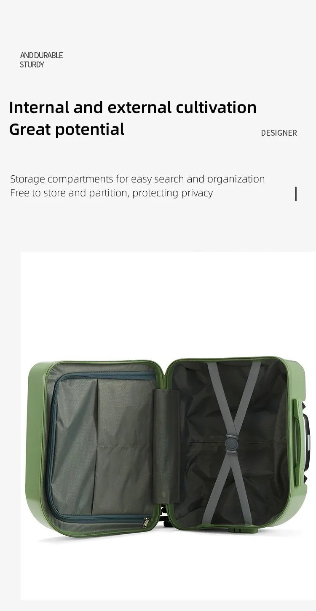Select the 'Internal and external cultivation' headline

click(133, 107)
